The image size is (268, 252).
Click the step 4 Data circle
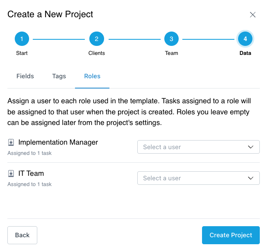tap(245, 39)
